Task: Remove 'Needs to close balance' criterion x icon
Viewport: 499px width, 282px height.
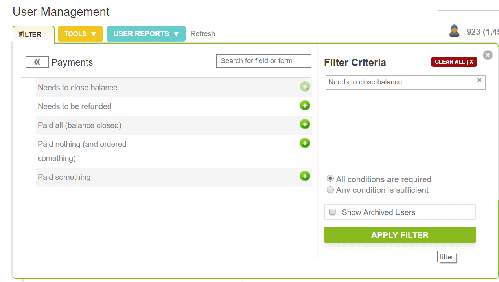Action: 479,80
